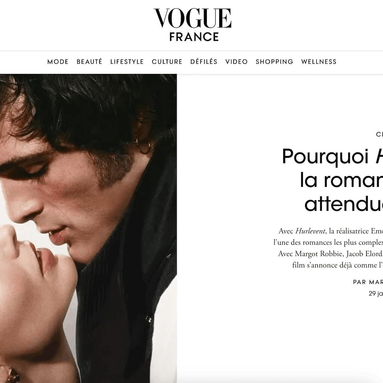The image size is (383, 383).
Task: Click the summary line starting "film s'annonce déjà"
Action: pyautogui.click(x=338, y=265)
